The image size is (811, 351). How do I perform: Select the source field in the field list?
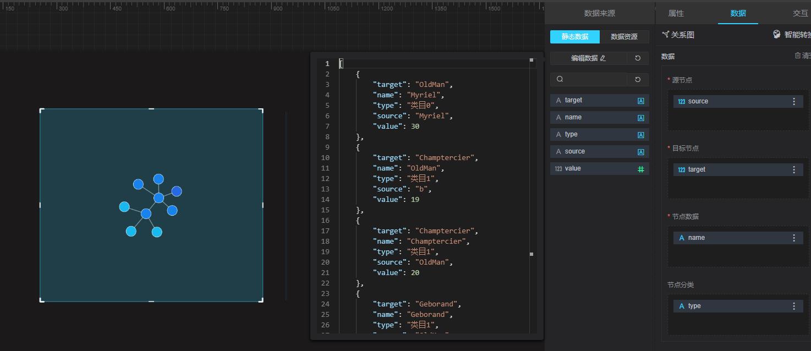pos(600,152)
